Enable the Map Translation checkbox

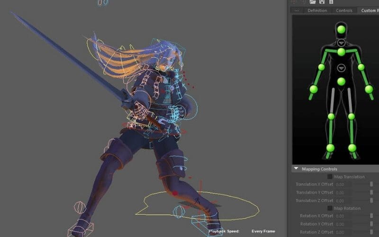(x=330, y=176)
